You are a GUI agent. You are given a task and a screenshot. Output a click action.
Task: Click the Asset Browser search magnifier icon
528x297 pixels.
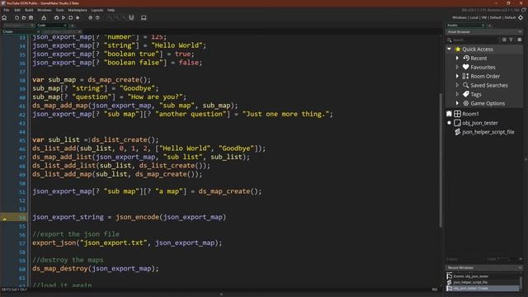[x=449, y=40]
